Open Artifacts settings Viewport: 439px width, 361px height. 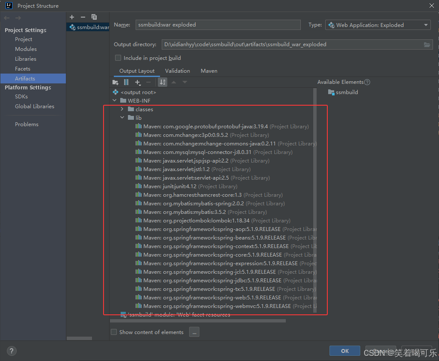pos(33,79)
